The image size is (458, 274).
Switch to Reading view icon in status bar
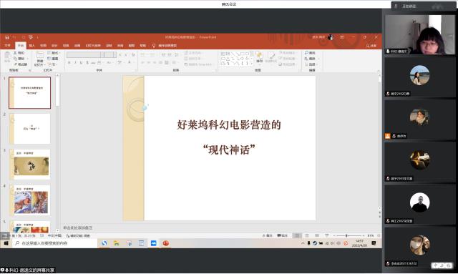(x=316, y=235)
